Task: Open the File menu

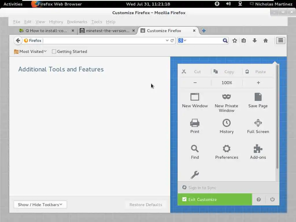Action: [x=16, y=22]
